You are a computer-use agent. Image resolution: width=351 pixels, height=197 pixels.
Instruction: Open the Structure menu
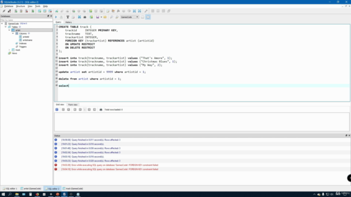coord(20,6)
